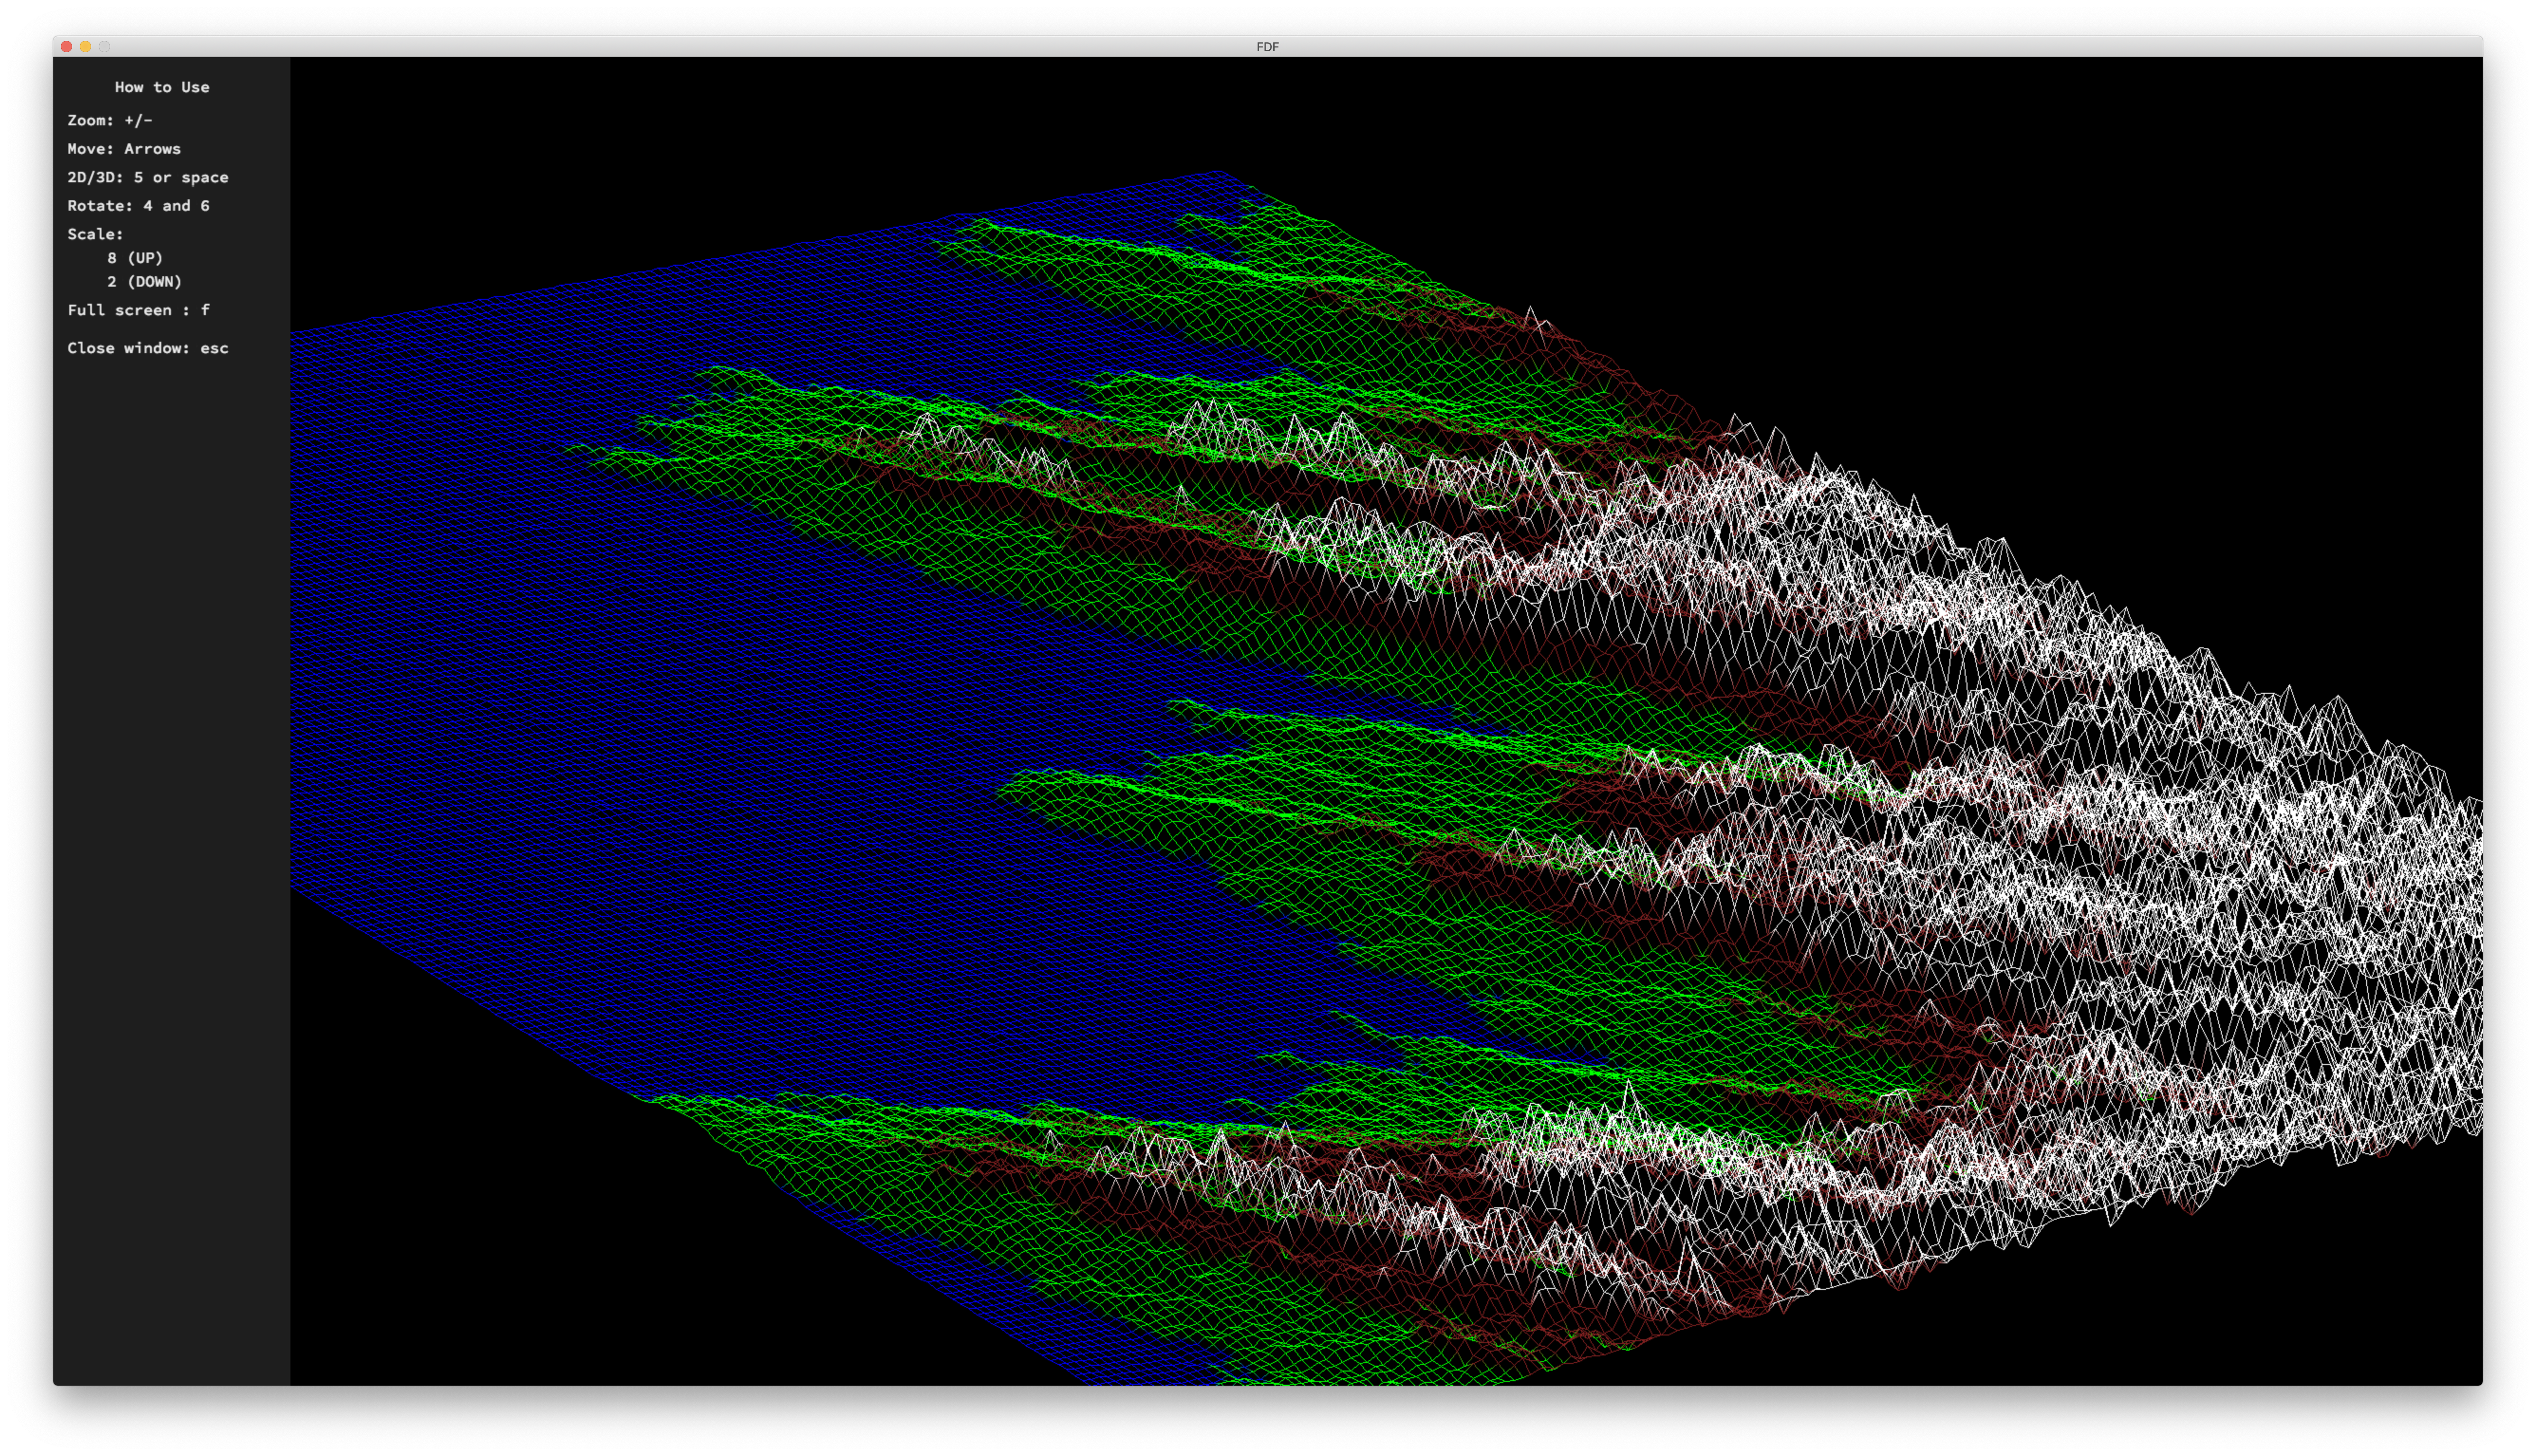The height and width of the screenshot is (1456, 2536).
Task: Click the "Full screen : f" line
Action: tap(139, 310)
